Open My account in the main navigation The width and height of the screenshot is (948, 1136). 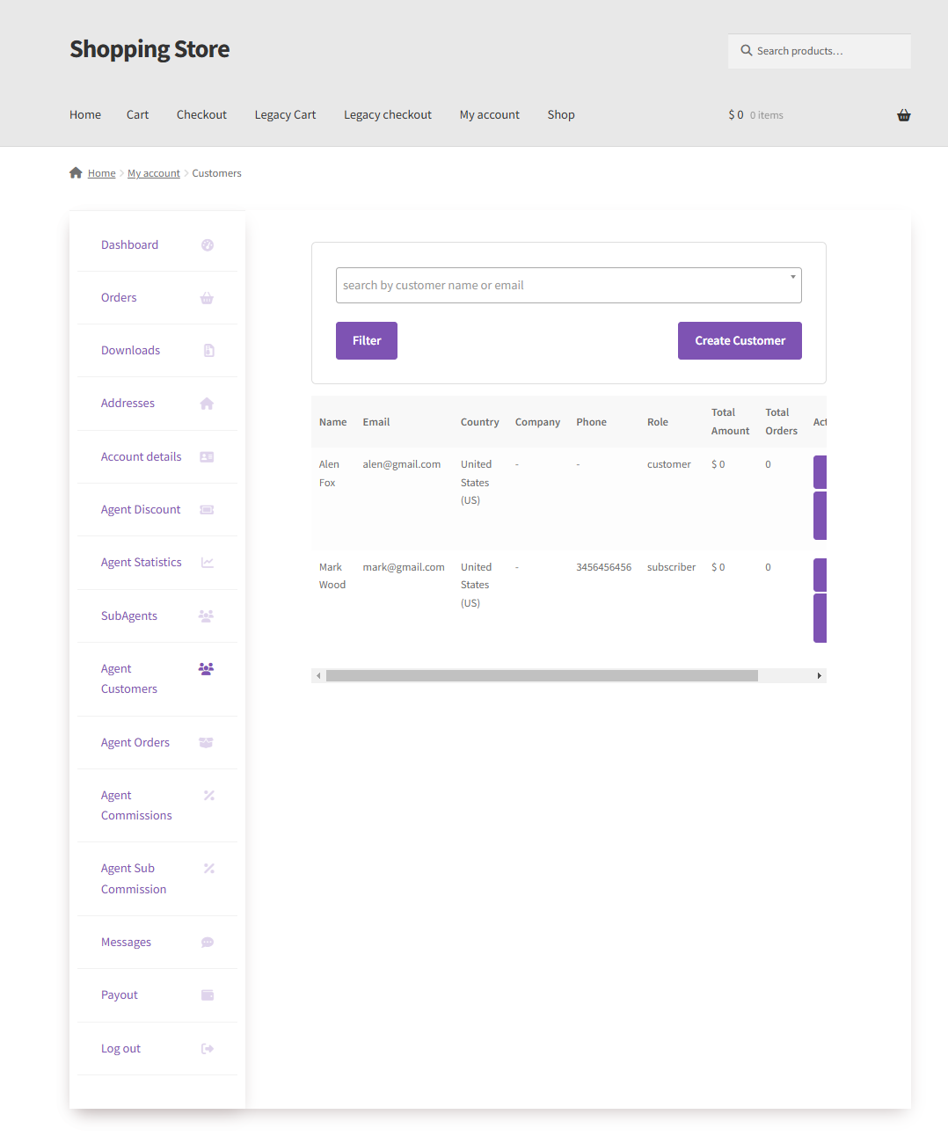(490, 115)
